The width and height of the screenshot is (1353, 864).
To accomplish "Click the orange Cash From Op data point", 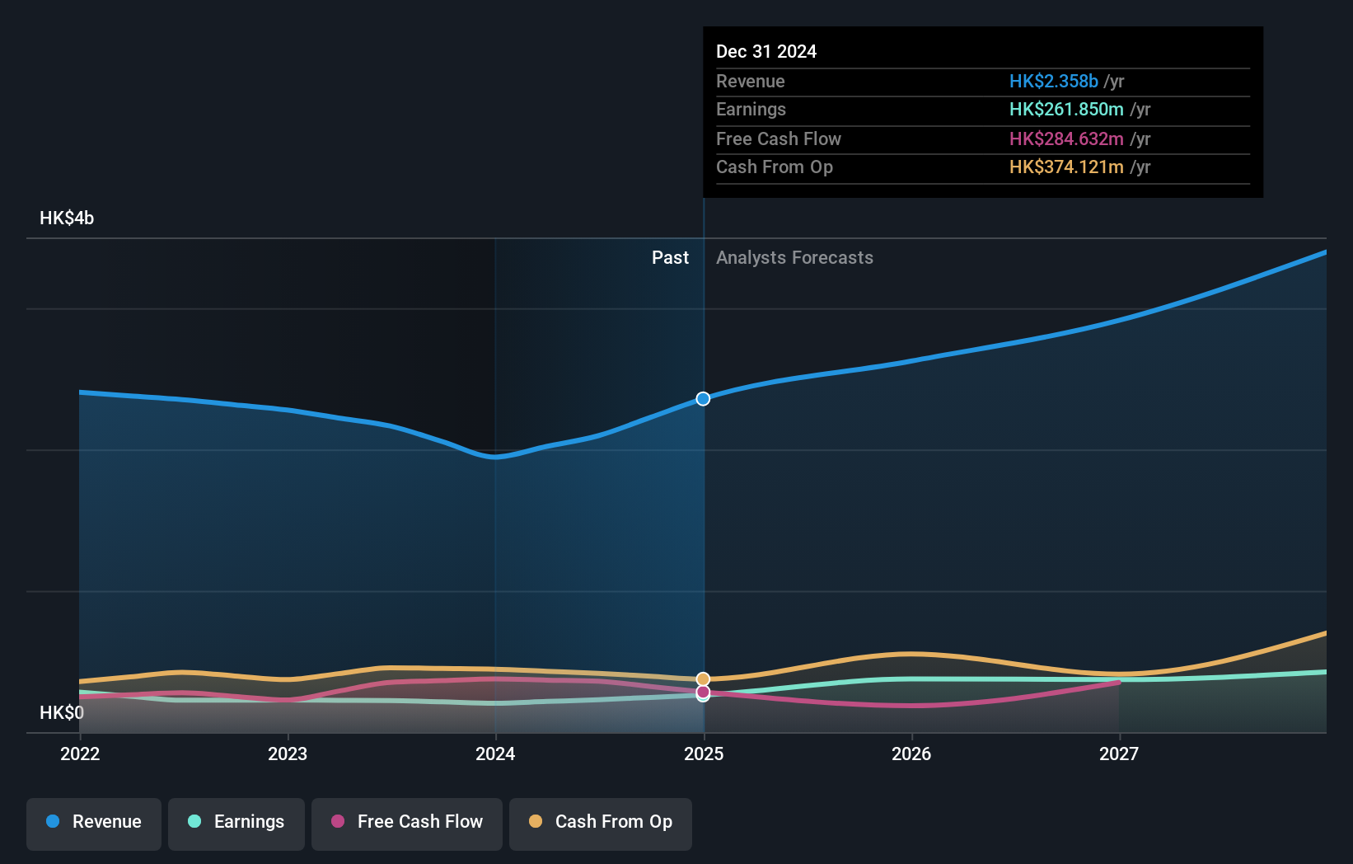I will tap(703, 679).
